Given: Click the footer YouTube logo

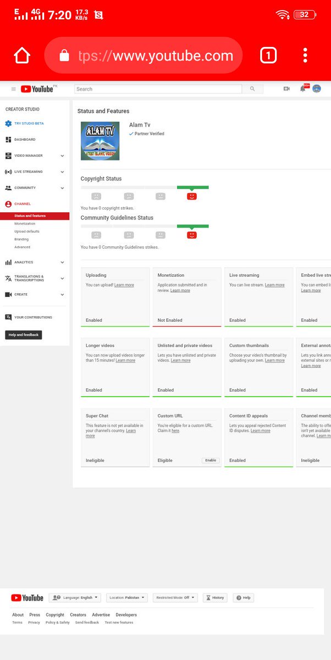Looking at the screenshot, I should tap(27, 598).
